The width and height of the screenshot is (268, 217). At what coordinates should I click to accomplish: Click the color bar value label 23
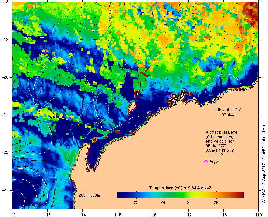click(136, 203)
